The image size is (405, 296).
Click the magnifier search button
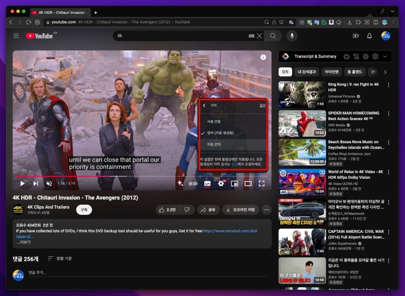pos(273,36)
